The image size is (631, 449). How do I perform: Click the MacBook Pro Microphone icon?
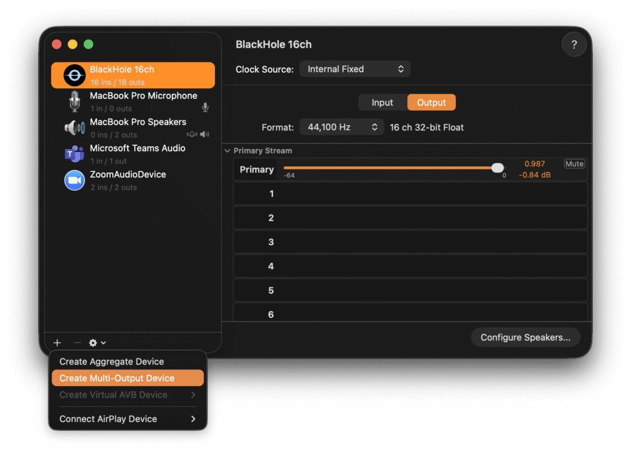pos(75,102)
